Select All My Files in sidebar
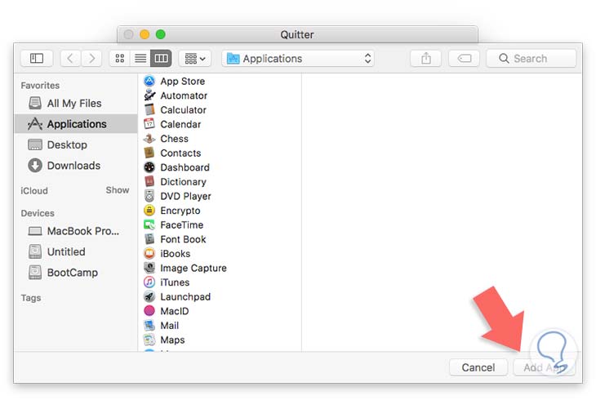 point(76,103)
